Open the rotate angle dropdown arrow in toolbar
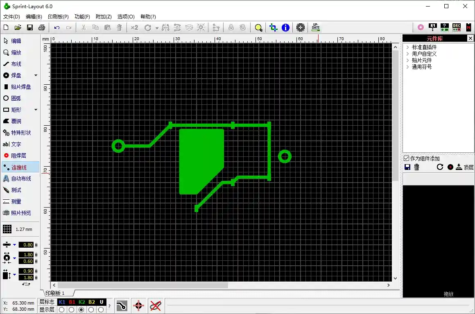The image size is (475, 314). (x=156, y=28)
